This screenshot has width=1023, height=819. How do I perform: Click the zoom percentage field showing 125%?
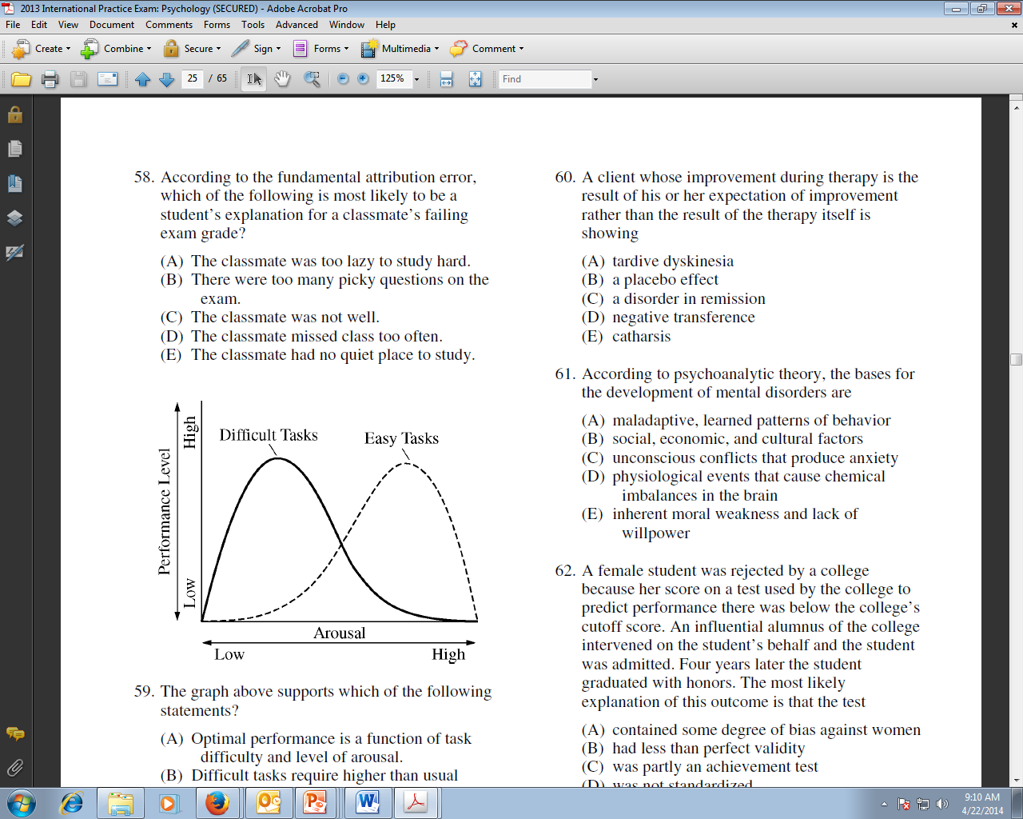click(x=393, y=78)
